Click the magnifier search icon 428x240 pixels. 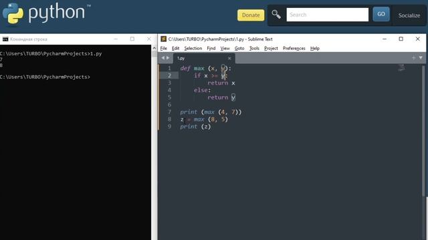(x=276, y=15)
